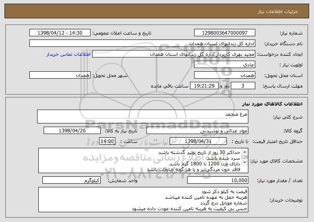Click the goods specifications scrollbar thumb
Image resolution: width=314 pixels, height=222 pixels.
point(245,157)
